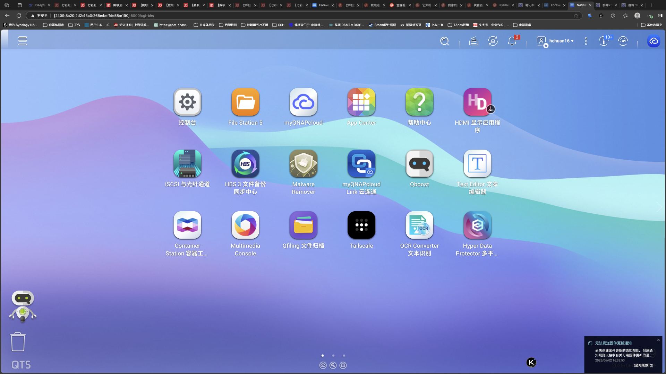Expand the hchuan16 user dropdown

[561, 41]
